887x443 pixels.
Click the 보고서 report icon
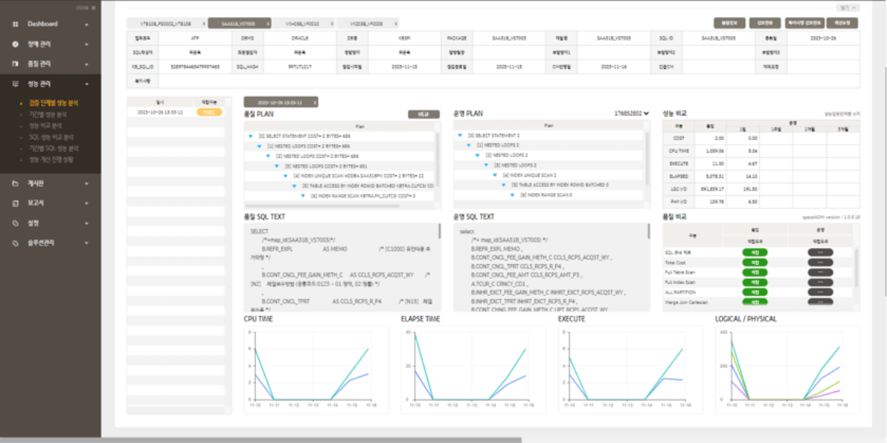pyautogui.click(x=15, y=203)
